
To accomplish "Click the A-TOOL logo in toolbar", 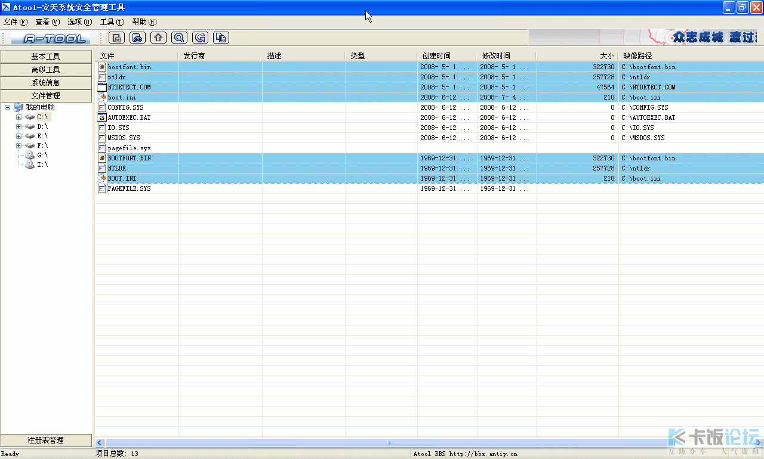I will (x=50, y=39).
